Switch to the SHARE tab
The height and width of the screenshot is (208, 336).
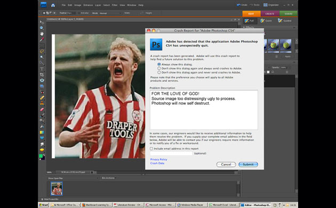[288, 14]
